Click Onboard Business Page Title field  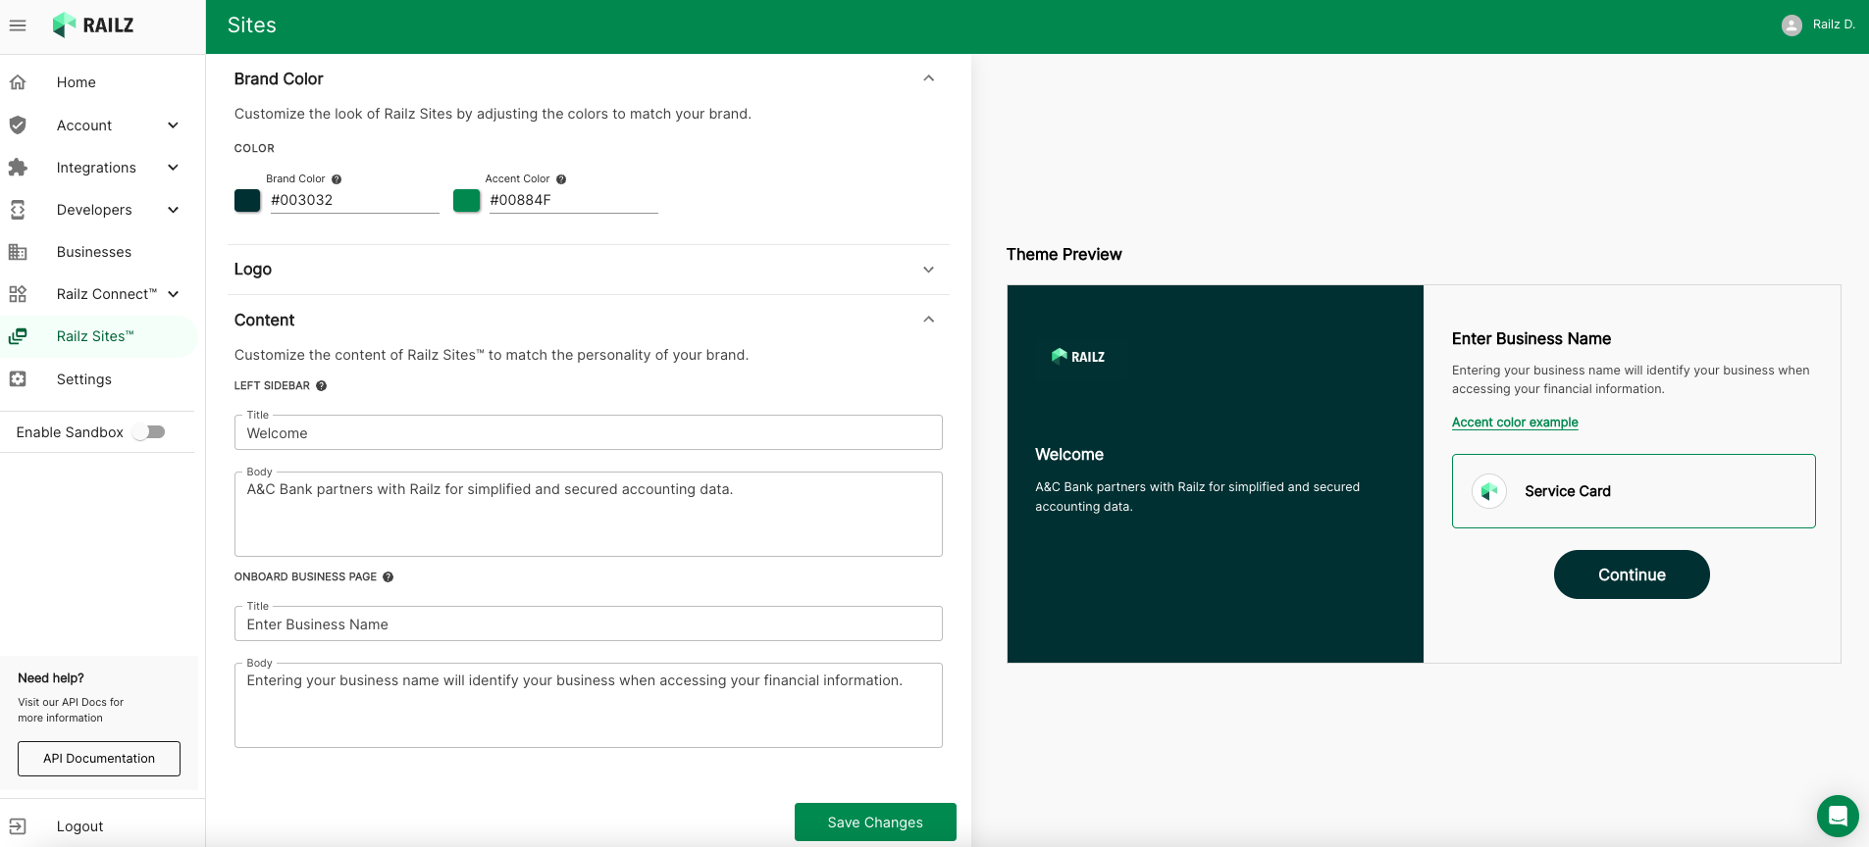pyautogui.click(x=589, y=624)
